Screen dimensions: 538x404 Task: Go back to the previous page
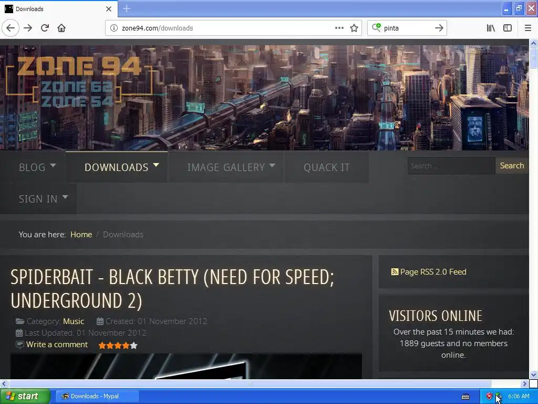pos(11,28)
